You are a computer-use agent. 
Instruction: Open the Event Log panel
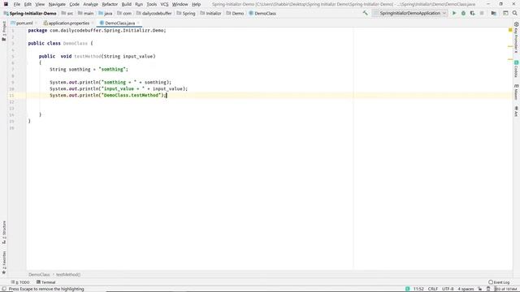(499, 282)
